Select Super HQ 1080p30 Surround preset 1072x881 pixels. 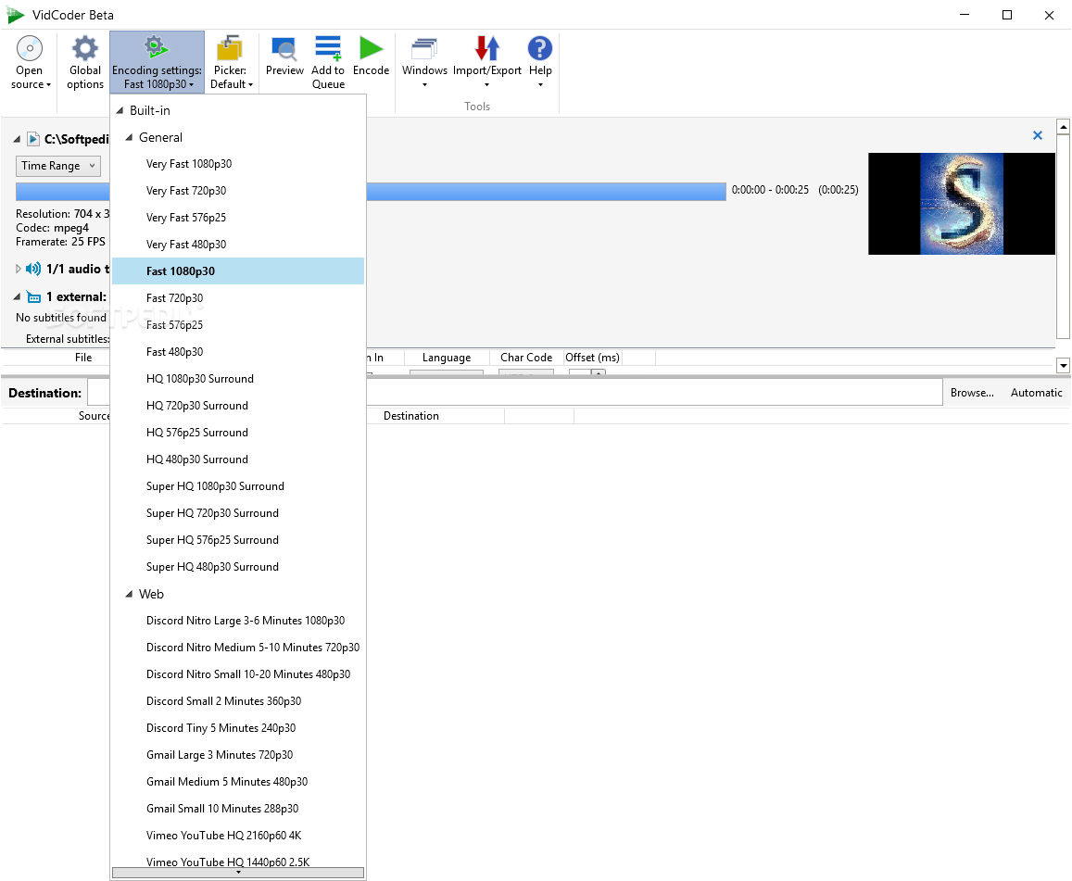pyautogui.click(x=238, y=486)
